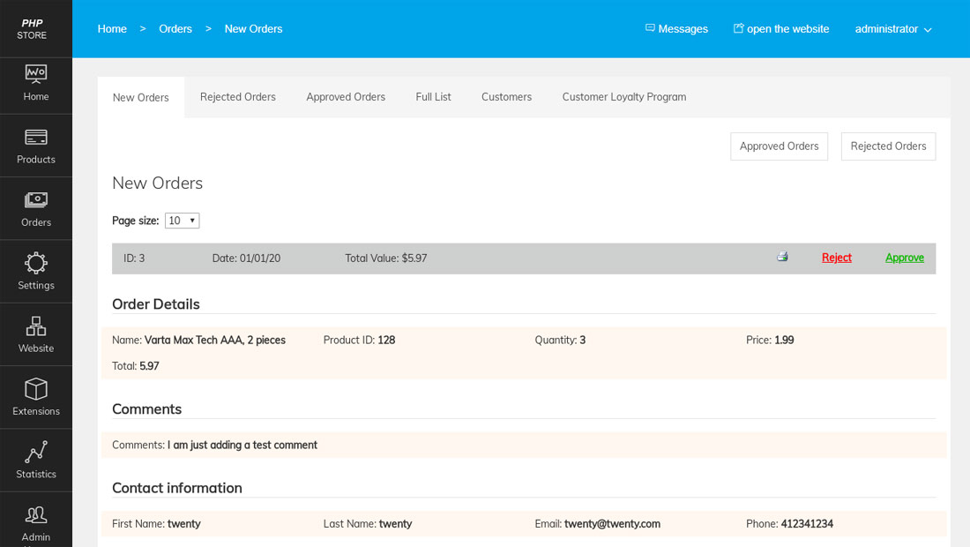Approve order ID 3
Screen dimensions: 970x547
(905, 258)
